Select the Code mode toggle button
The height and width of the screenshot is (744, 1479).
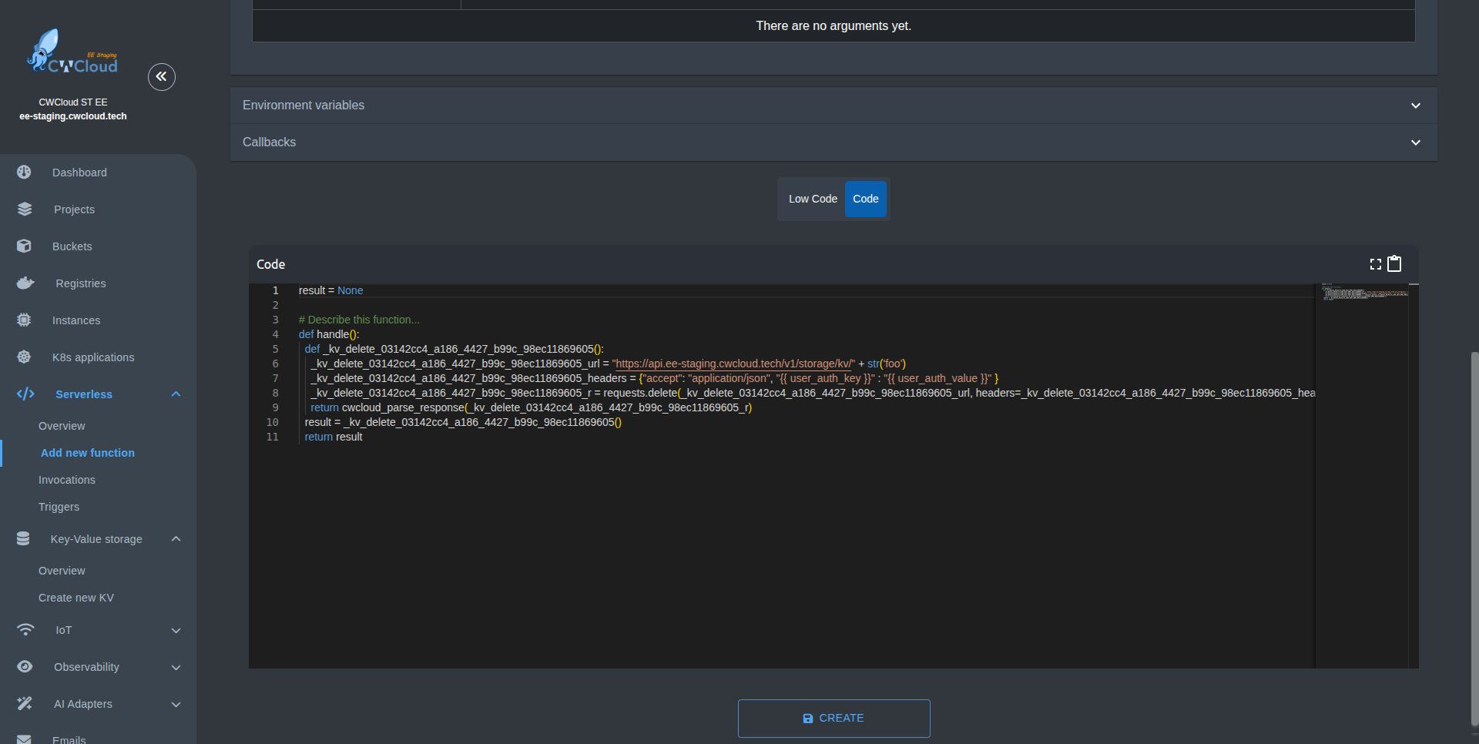[x=865, y=199]
